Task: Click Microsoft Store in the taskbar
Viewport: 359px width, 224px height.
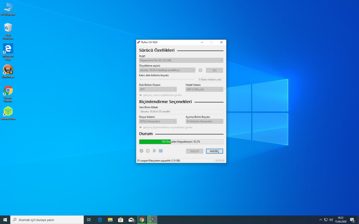Action: pyautogui.click(x=120, y=220)
